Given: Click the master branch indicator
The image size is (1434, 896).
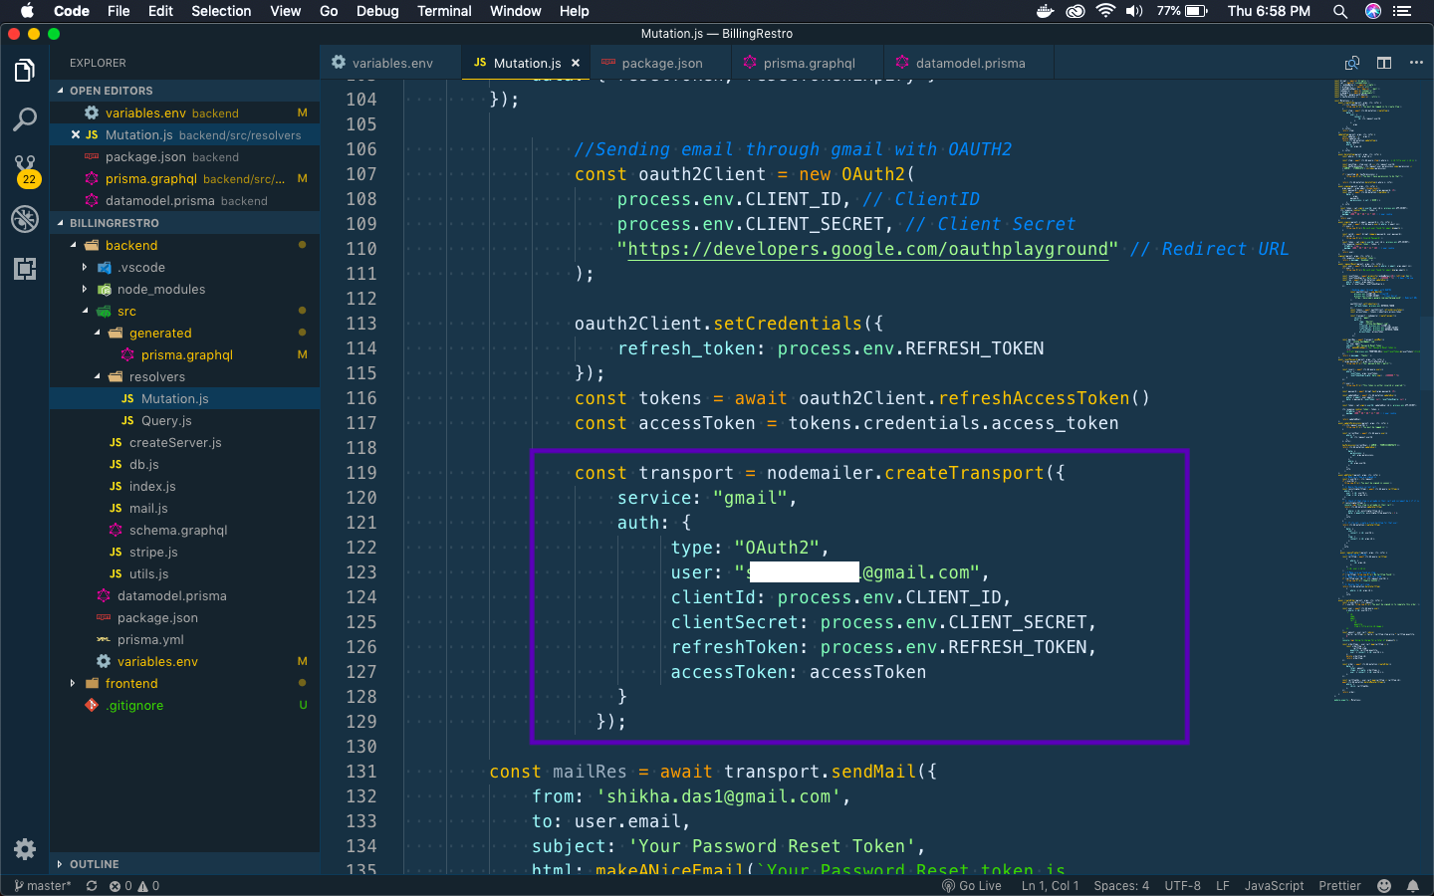Looking at the screenshot, I should [x=43, y=885].
